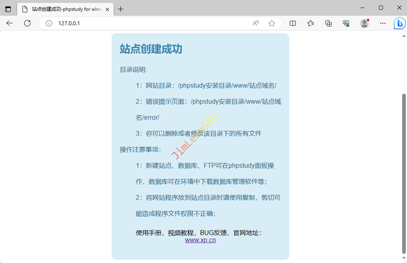Image resolution: width=407 pixels, height=263 pixels.
Task: Open the user profile avatar
Action: [x=364, y=23]
